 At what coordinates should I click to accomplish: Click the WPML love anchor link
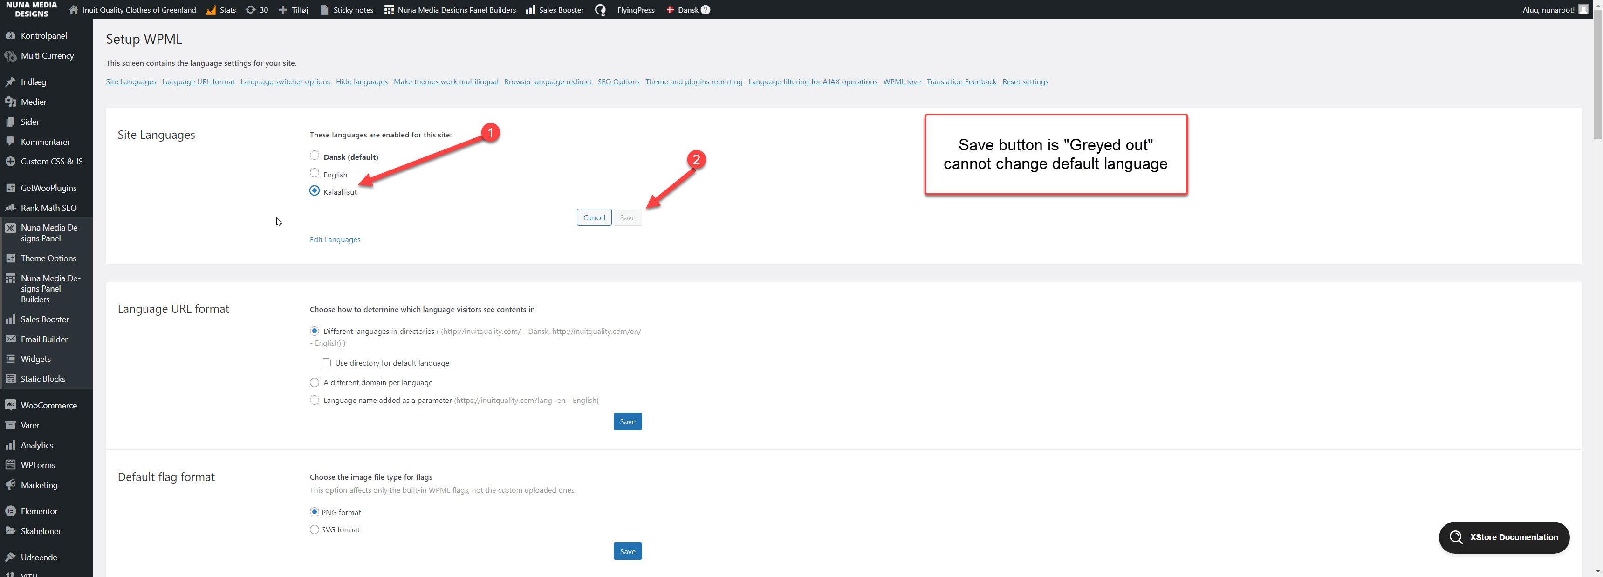pos(901,81)
